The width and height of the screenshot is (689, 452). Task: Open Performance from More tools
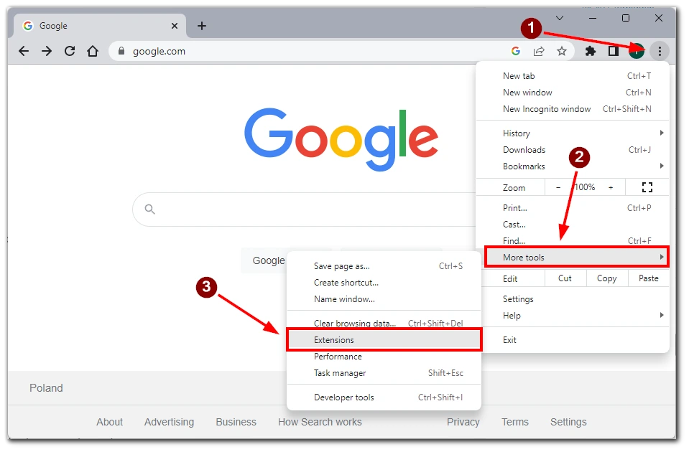coord(384,357)
